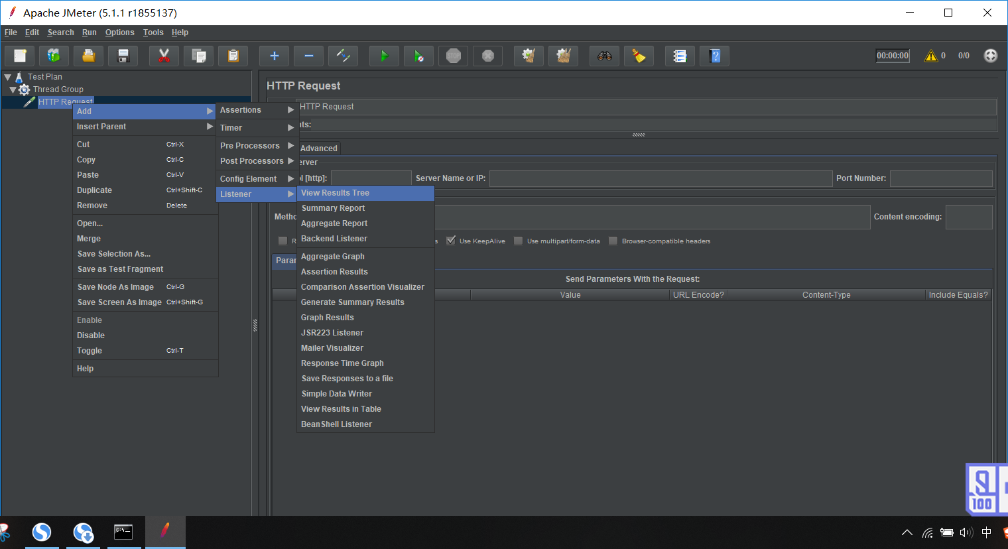1008x549 pixels.
Task: Clear all results with the double broom icon
Action: (563, 56)
